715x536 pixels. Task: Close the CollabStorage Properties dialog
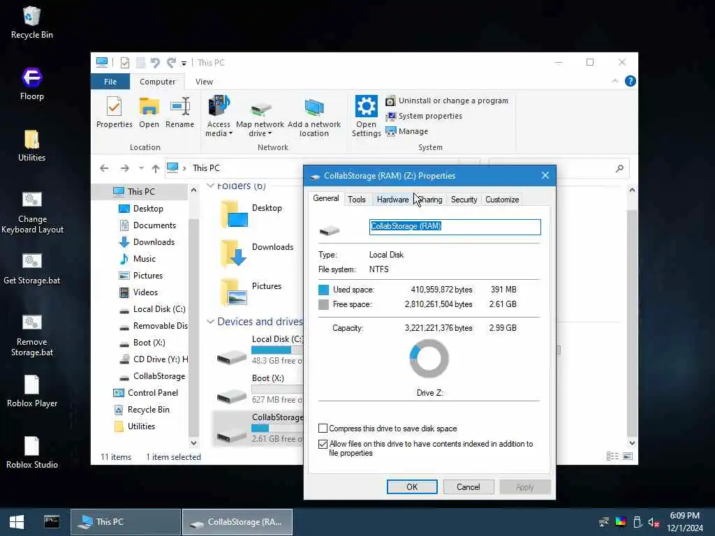coord(545,175)
